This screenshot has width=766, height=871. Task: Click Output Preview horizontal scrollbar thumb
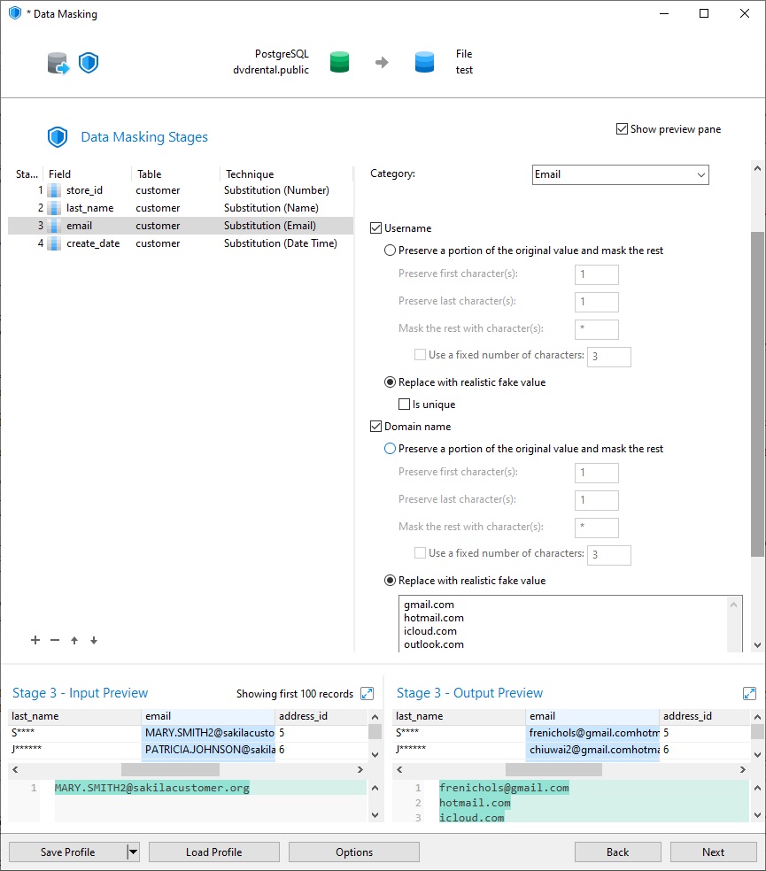point(553,769)
